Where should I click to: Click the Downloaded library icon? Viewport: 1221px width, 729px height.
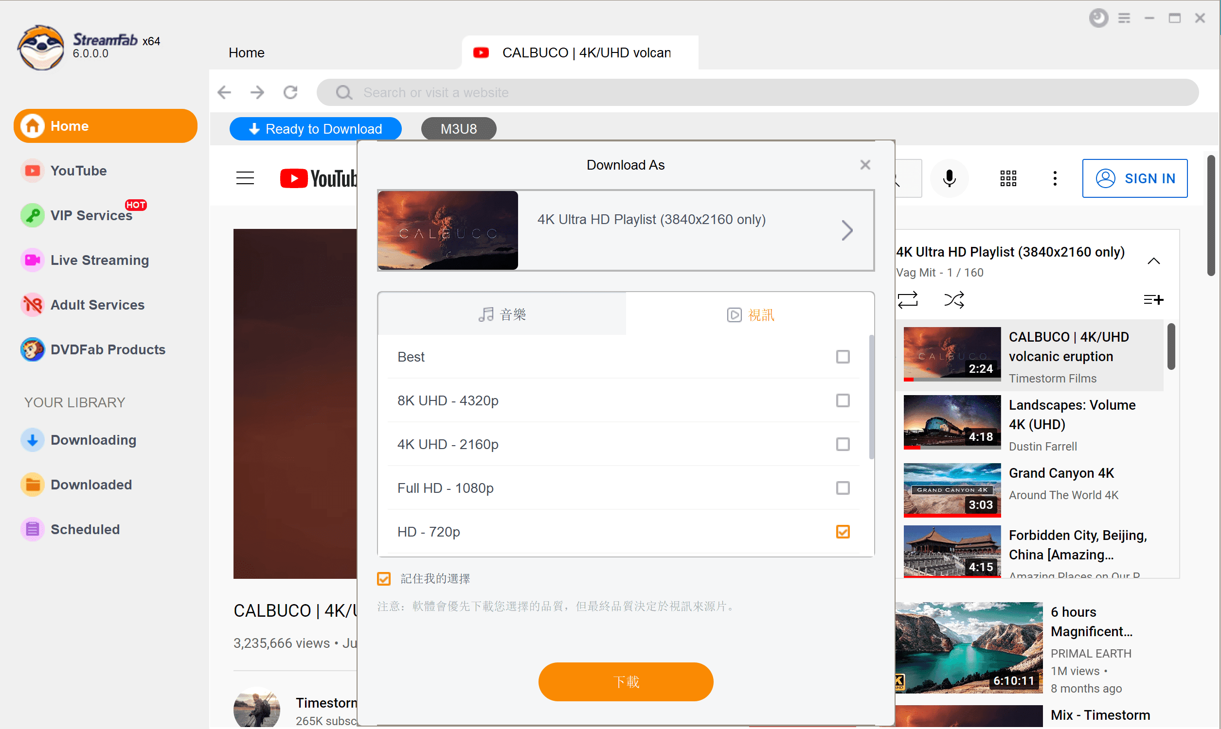tap(32, 484)
